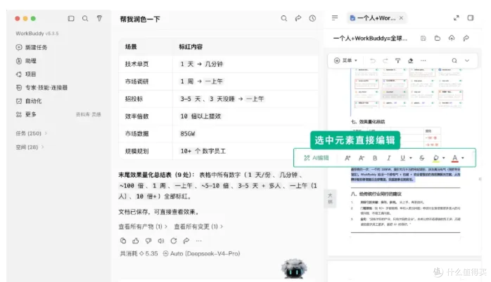
Task: Open 查看所有产物 (1) link
Action: tap(143, 226)
